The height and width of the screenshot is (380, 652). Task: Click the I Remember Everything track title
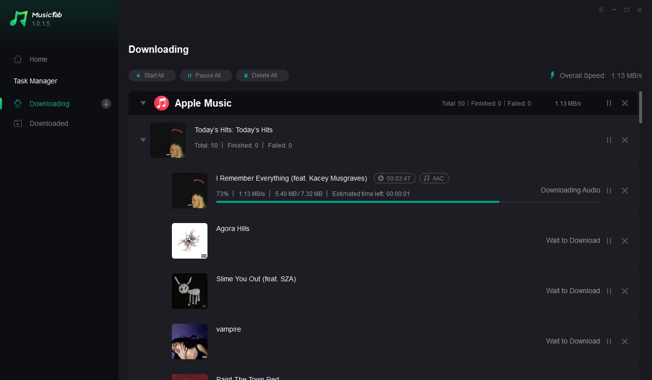[x=291, y=178]
